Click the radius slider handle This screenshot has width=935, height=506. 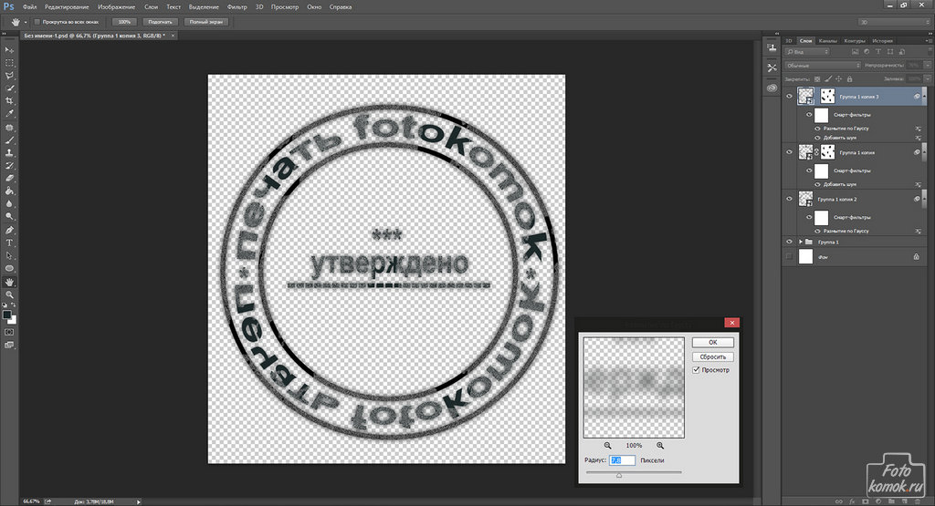619,475
